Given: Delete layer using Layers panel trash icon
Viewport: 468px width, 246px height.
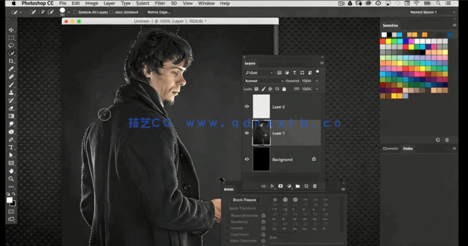Looking at the screenshot, I should click(314, 186).
